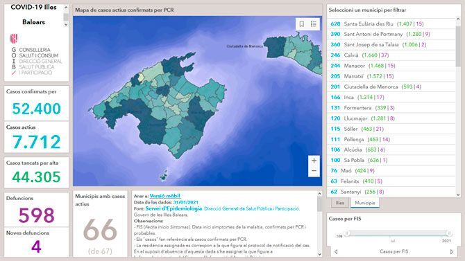Select Santa Eulària des Riu in list
Viewport: 465px width, 261px height.
coord(391,24)
